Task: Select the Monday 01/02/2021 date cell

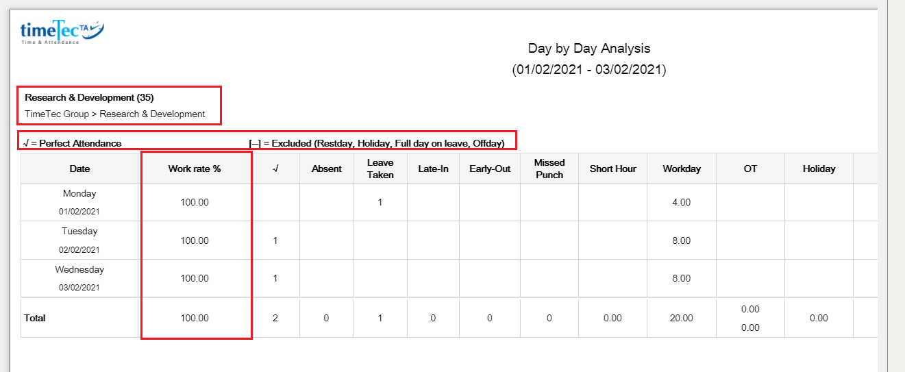Action: click(79, 202)
